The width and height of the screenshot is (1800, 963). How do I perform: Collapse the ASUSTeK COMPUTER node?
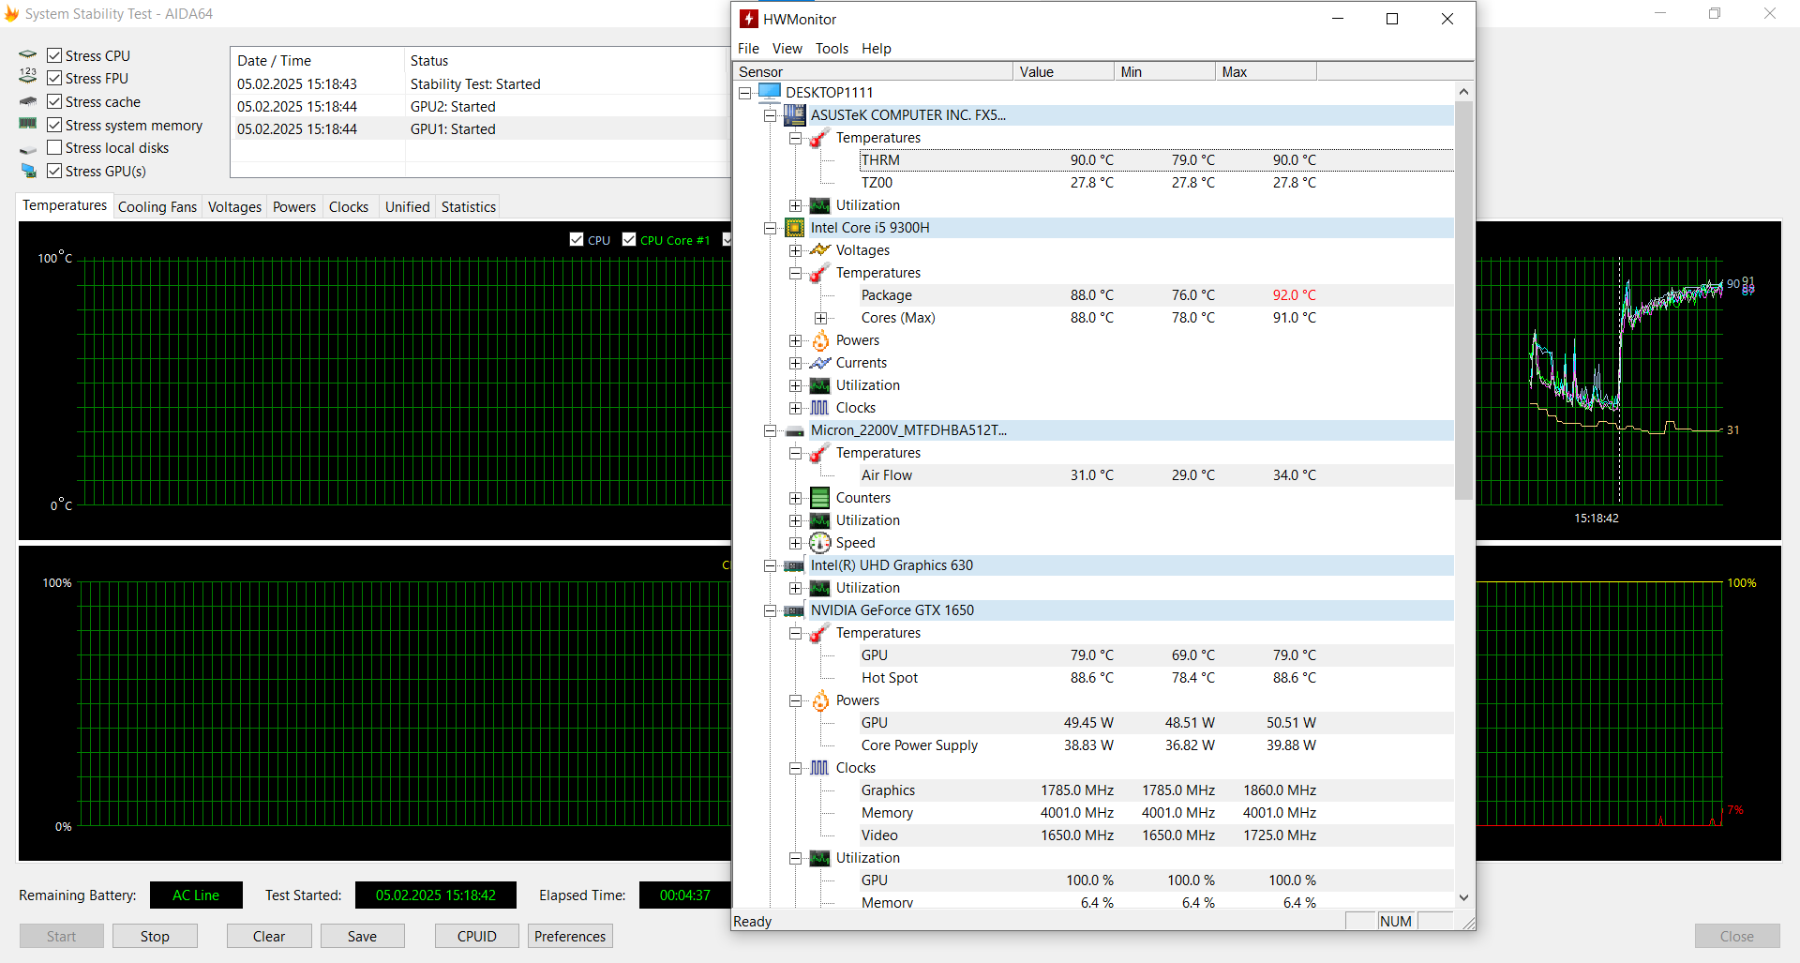[x=771, y=115]
